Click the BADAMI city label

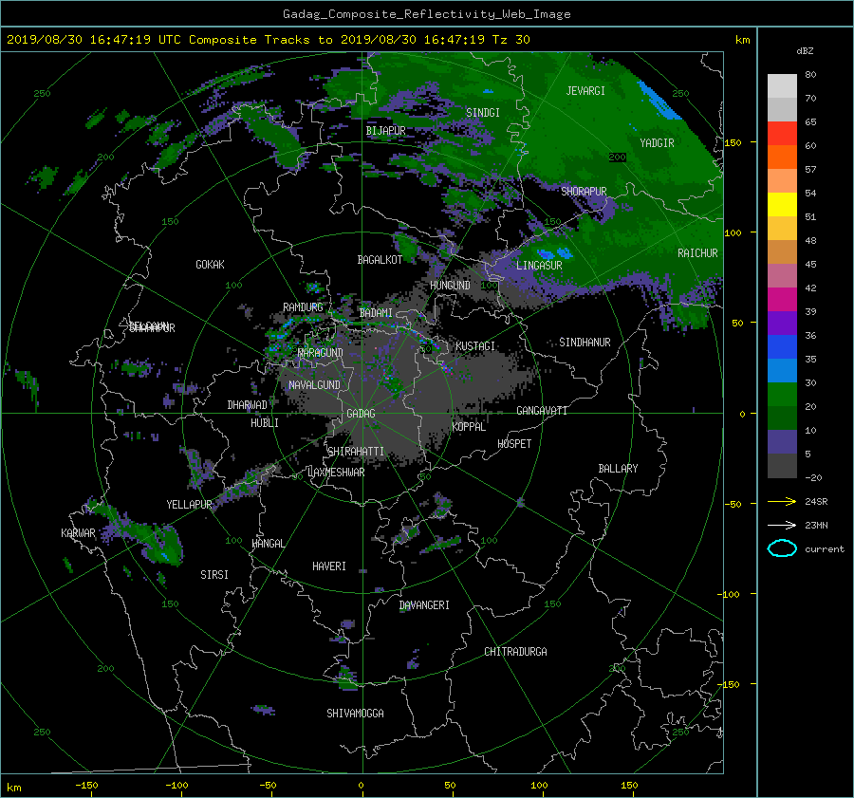click(x=376, y=313)
